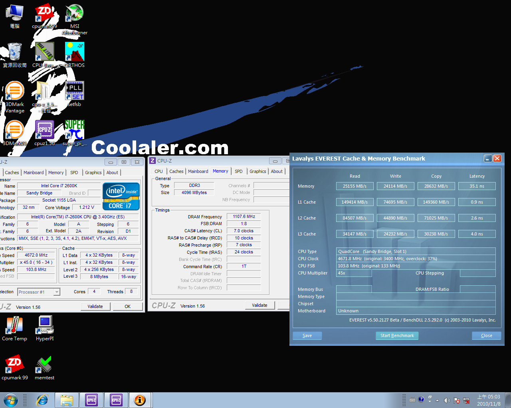Open Graphics tab in left CPU-Z window

pos(93,173)
